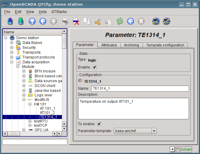Click the Block based calculator icon

[x=30, y=76]
